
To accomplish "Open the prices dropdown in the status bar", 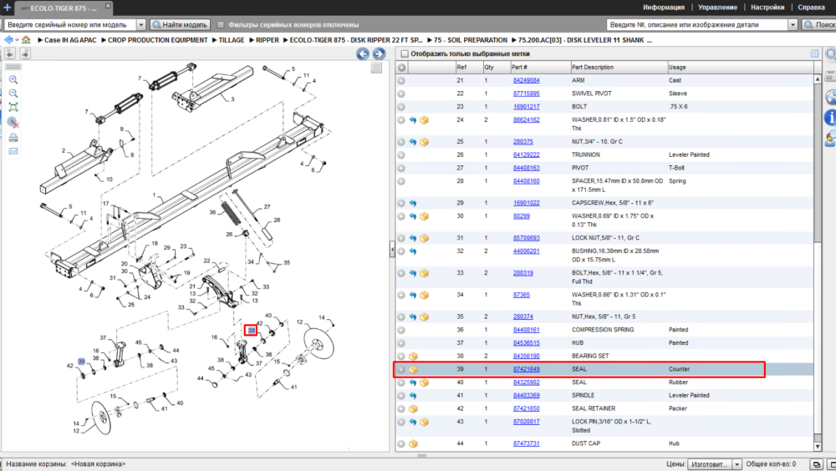I will click(737, 464).
